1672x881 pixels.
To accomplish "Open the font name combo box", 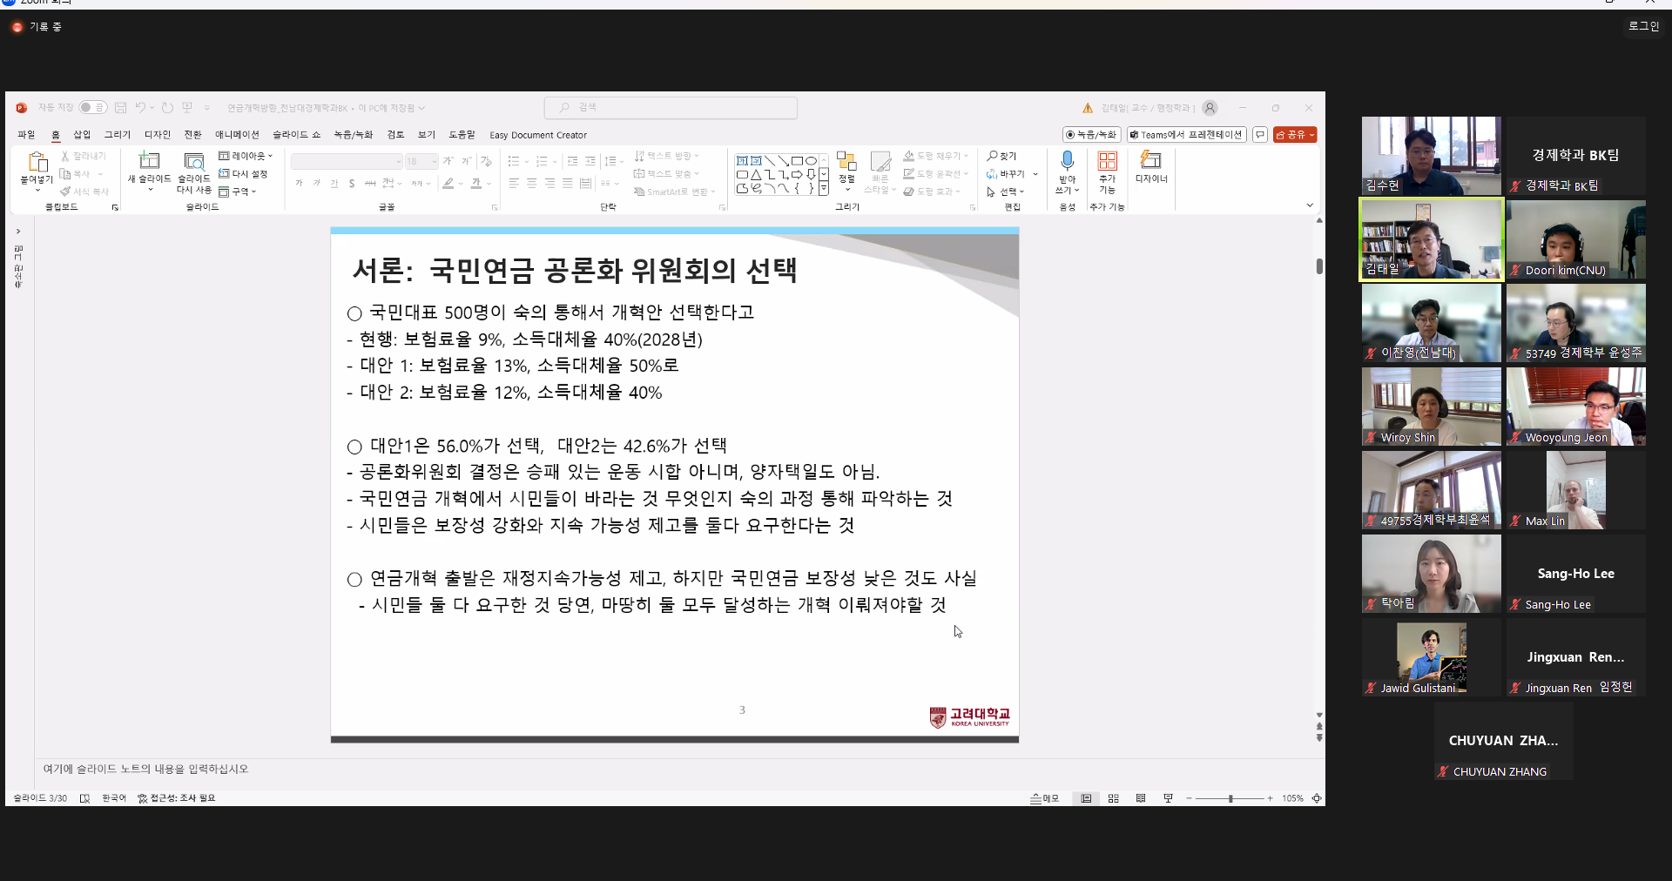I will [347, 161].
